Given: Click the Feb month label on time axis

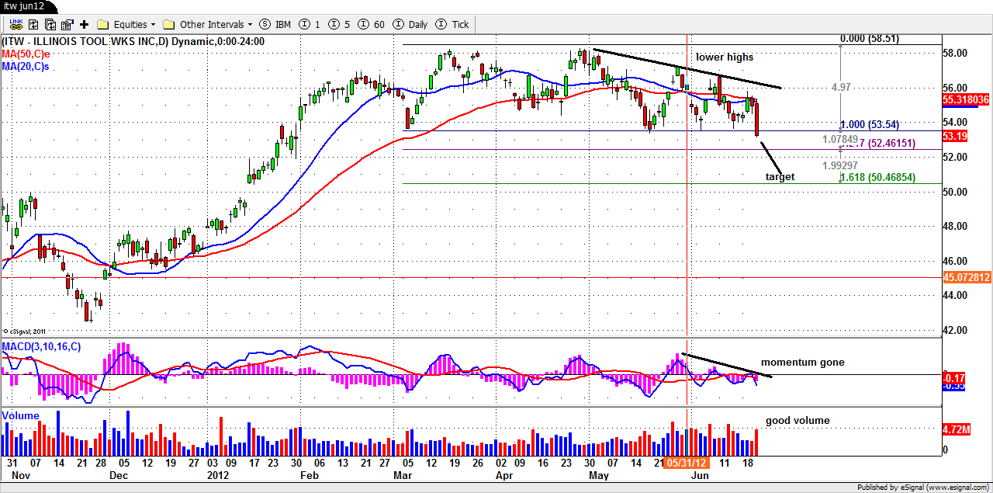Looking at the screenshot, I should click(x=309, y=475).
